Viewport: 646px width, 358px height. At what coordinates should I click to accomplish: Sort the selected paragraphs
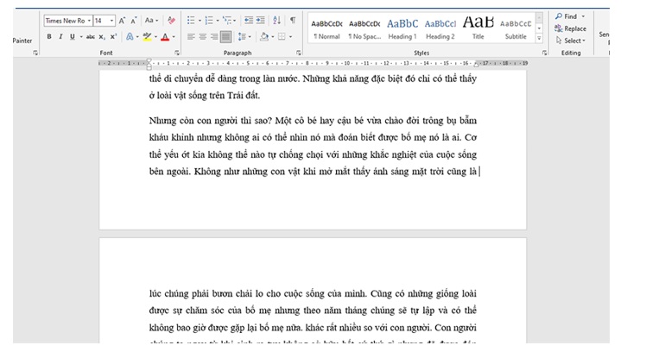(x=277, y=20)
